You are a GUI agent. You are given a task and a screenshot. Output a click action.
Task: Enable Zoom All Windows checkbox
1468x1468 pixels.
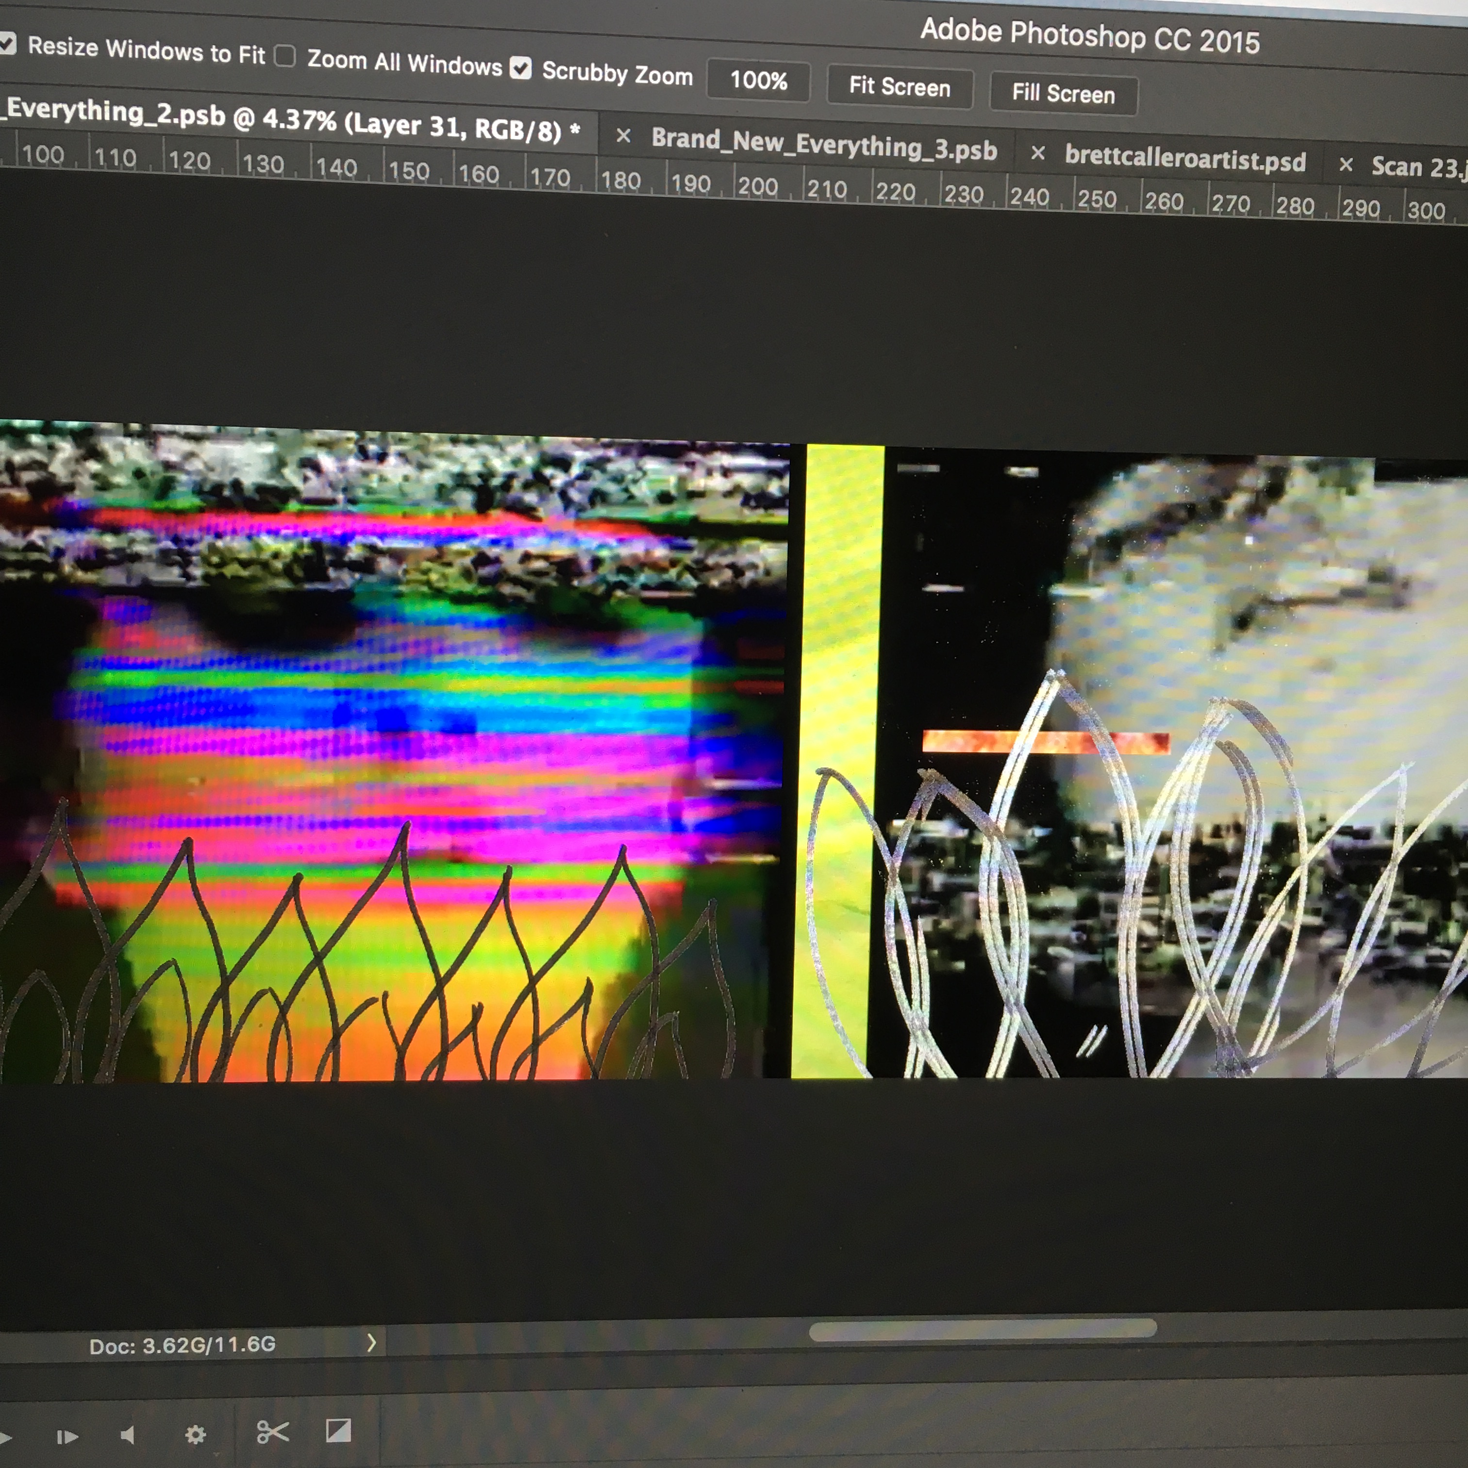click(285, 56)
